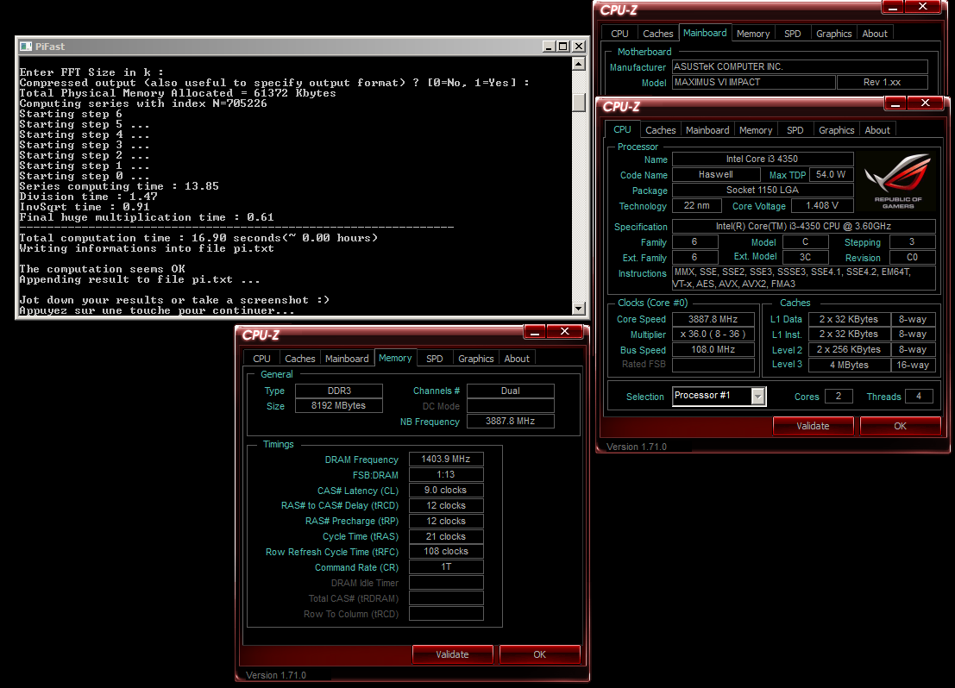955x688 pixels.
Task: Switch to Caches tab in CPU window
Action: (x=660, y=130)
